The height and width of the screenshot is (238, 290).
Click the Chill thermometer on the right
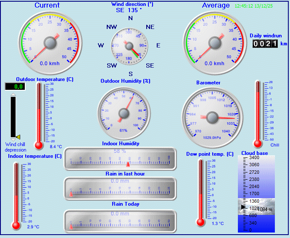(258, 113)
